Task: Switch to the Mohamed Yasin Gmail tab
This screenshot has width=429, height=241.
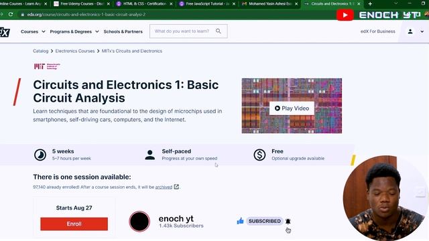Action: coord(269,4)
